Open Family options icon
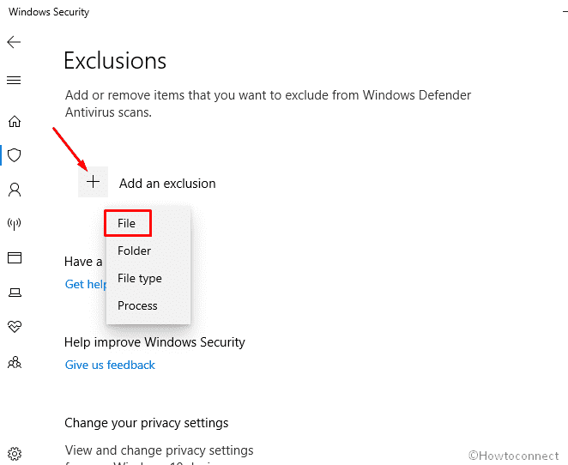This screenshot has height=465, width=568. pos(15,362)
